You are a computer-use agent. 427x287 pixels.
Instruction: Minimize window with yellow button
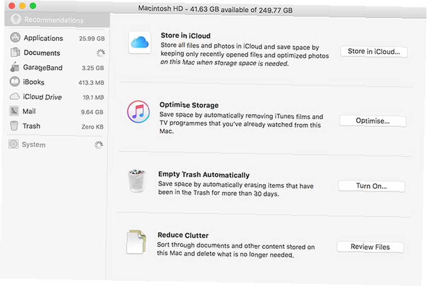[x=22, y=6]
